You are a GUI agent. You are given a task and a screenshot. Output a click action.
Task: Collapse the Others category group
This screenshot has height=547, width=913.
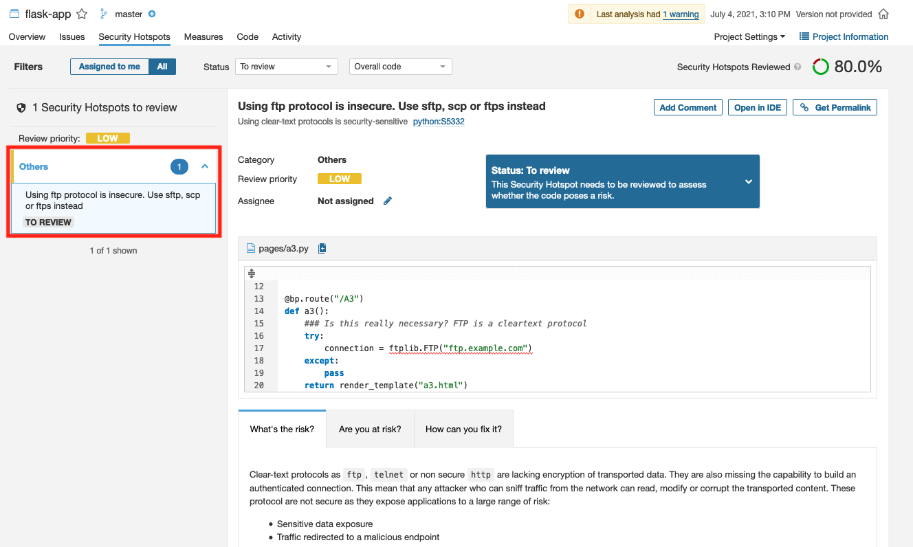click(x=205, y=166)
